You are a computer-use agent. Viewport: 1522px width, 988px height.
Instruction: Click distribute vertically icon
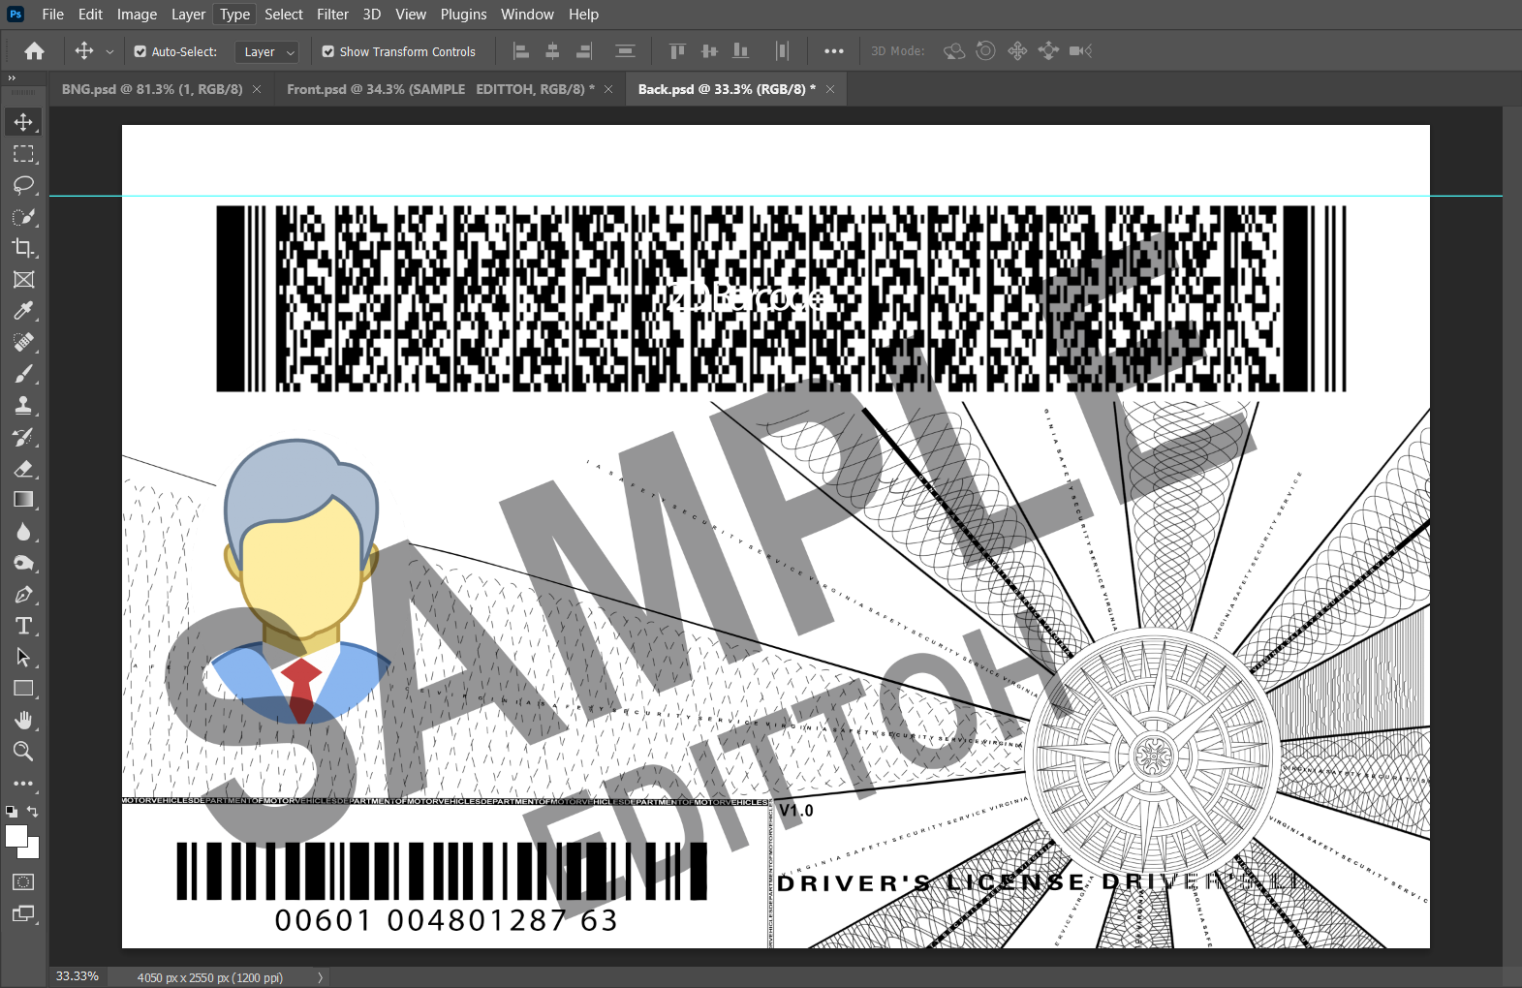pyautogui.click(x=626, y=51)
